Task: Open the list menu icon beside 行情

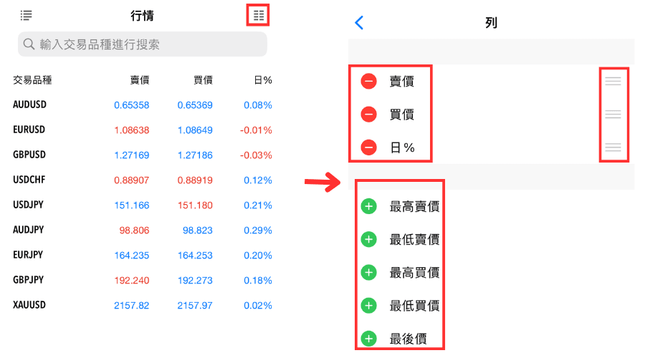Action: [26, 16]
